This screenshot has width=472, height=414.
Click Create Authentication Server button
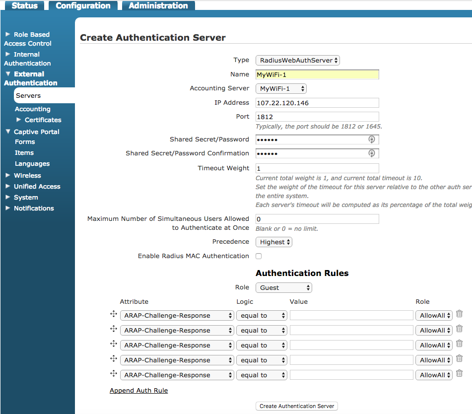click(297, 406)
